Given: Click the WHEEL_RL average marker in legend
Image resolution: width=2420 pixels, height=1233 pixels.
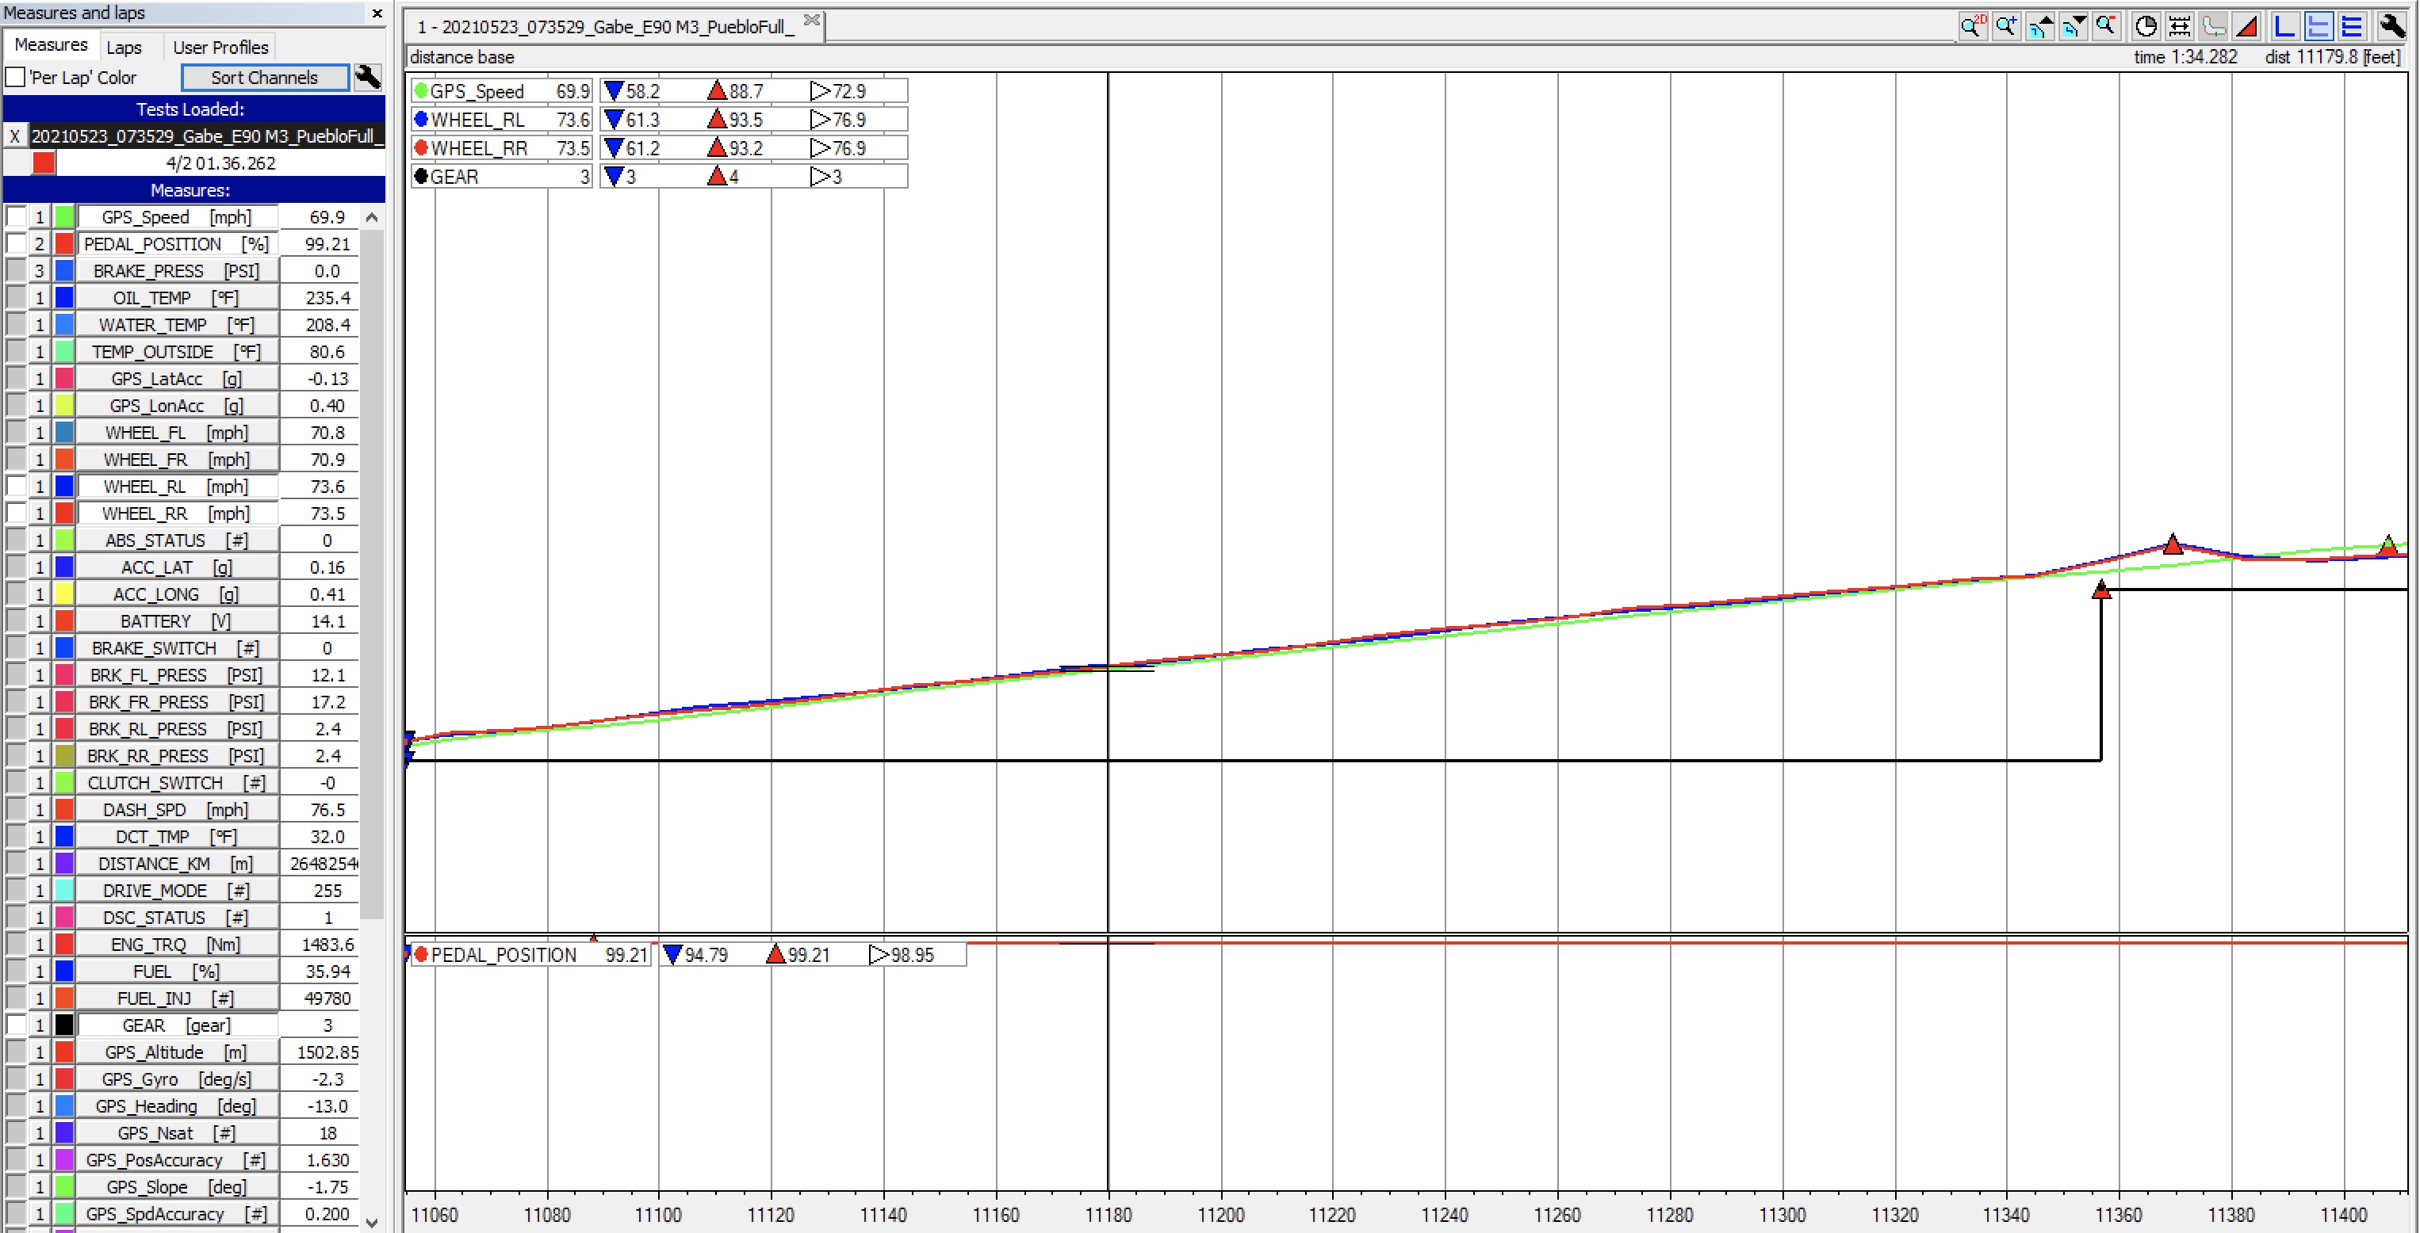Looking at the screenshot, I should coord(820,120).
